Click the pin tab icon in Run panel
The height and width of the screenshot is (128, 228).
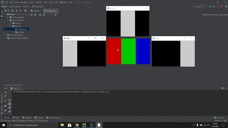tap(5, 111)
